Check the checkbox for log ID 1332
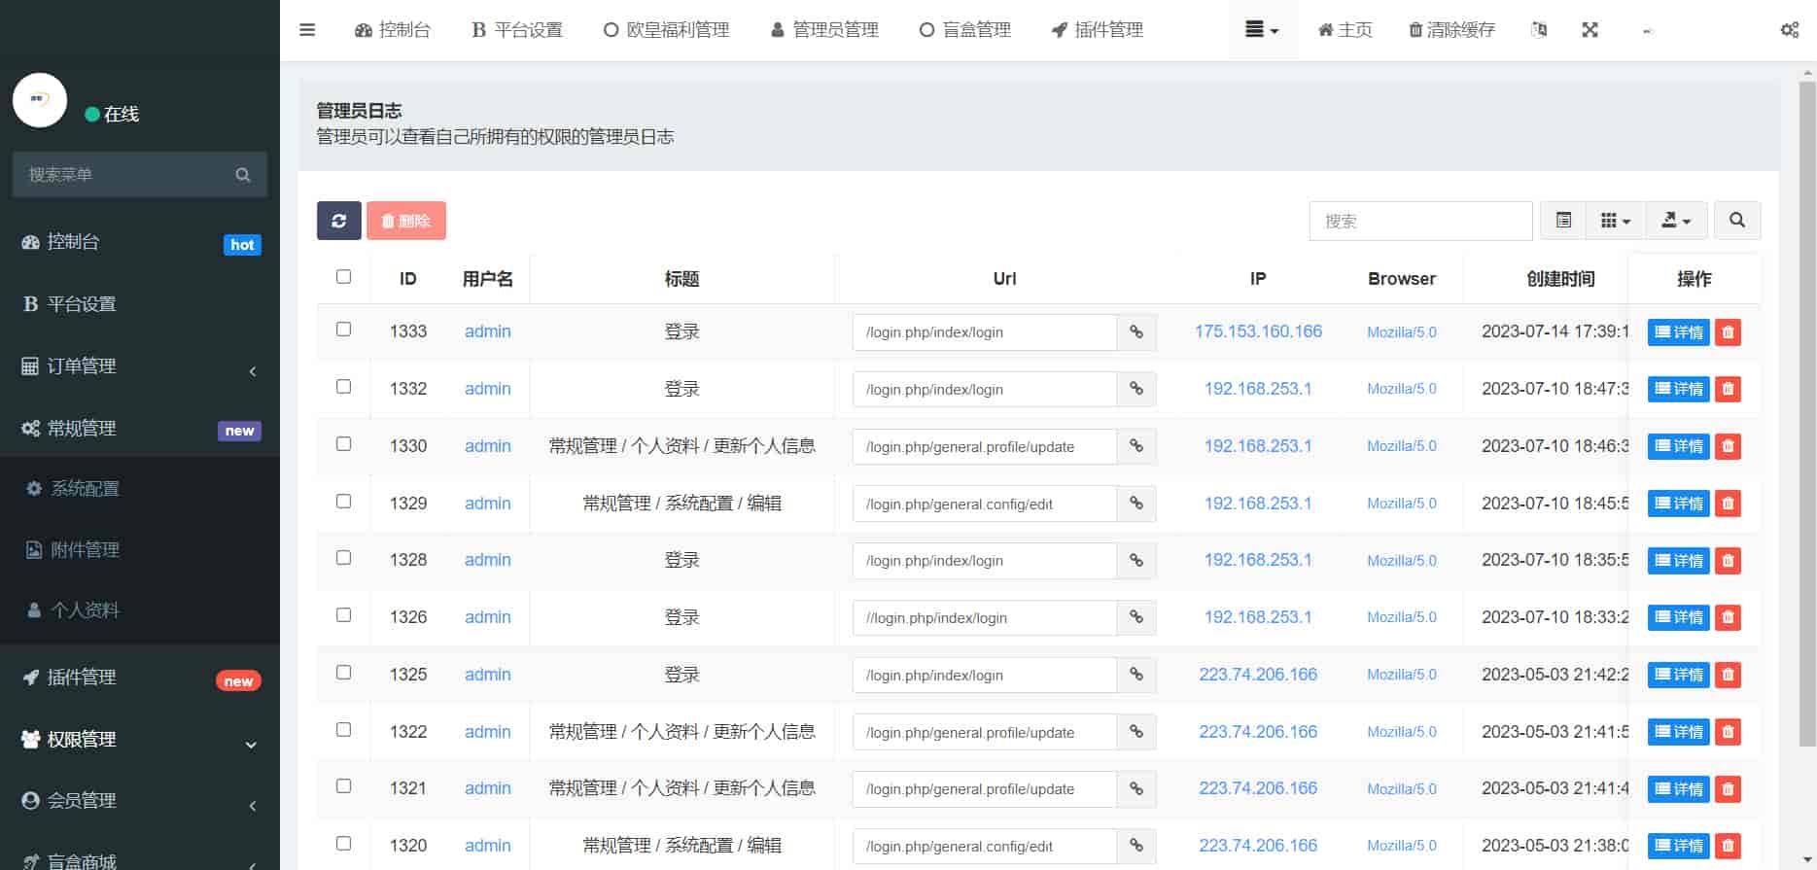The height and width of the screenshot is (870, 1817). (x=343, y=387)
